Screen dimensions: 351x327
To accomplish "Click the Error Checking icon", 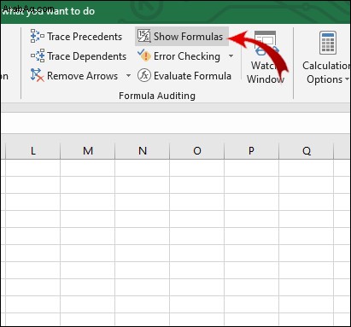I will pos(144,55).
